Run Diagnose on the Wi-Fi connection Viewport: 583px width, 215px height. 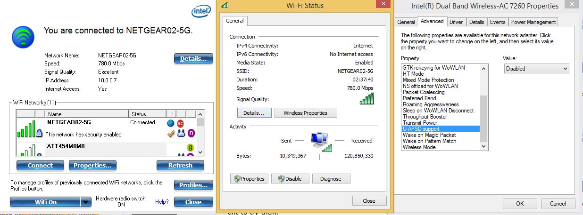331,179
